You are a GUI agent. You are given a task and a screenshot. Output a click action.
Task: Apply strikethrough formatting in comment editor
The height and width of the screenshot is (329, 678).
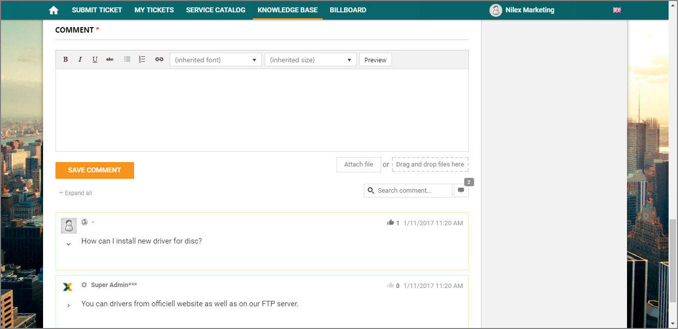110,59
